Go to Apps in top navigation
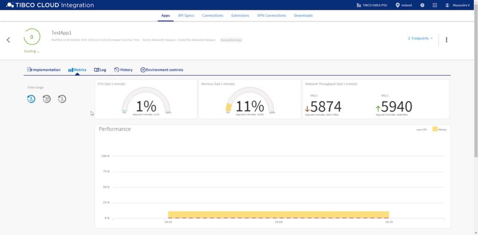 click(x=166, y=16)
